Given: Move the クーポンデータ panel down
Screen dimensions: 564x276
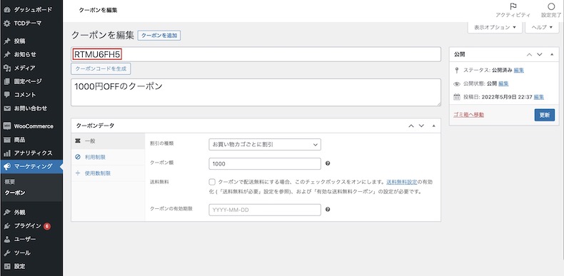Looking at the screenshot, I should click(x=421, y=126).
